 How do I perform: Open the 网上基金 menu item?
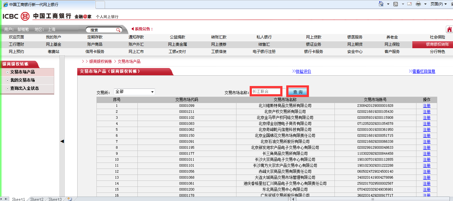tap(54, 44)
